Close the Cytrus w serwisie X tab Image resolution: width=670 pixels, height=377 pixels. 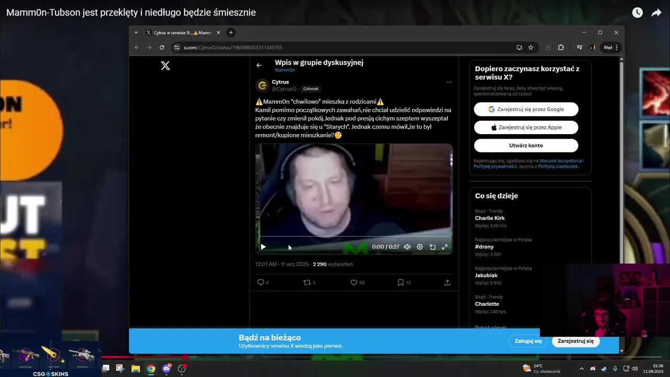coord(218,32)
